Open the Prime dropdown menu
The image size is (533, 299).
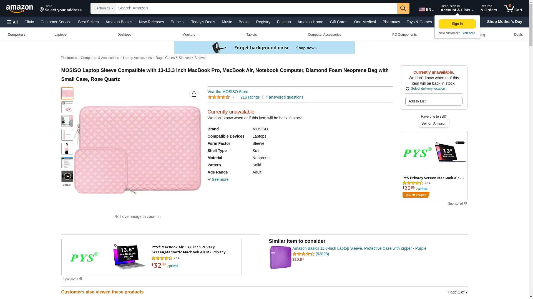pyautogui.click(x=177, y=22)
